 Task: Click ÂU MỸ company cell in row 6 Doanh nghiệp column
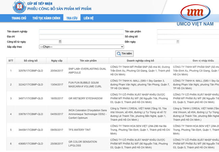coord(139,144)
